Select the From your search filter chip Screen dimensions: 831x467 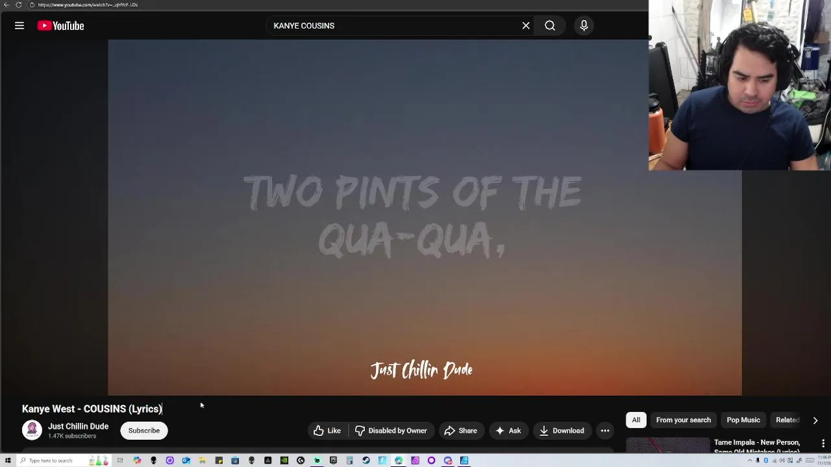tap(684, 420)
